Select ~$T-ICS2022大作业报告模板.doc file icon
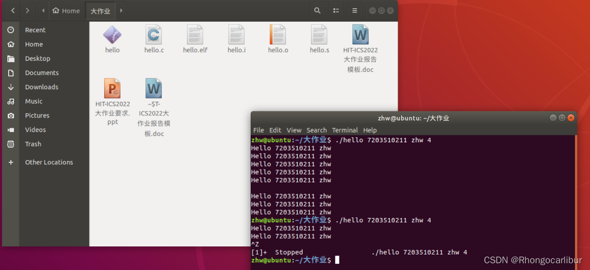590x270 pixels. coord(154,88)
